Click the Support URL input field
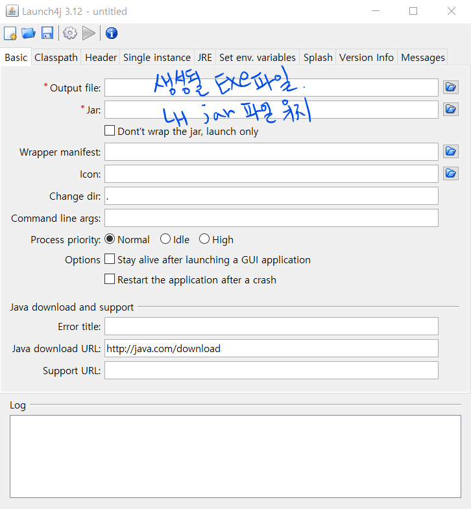This screenshot has width=471, height=509. (x=271, y=370)
